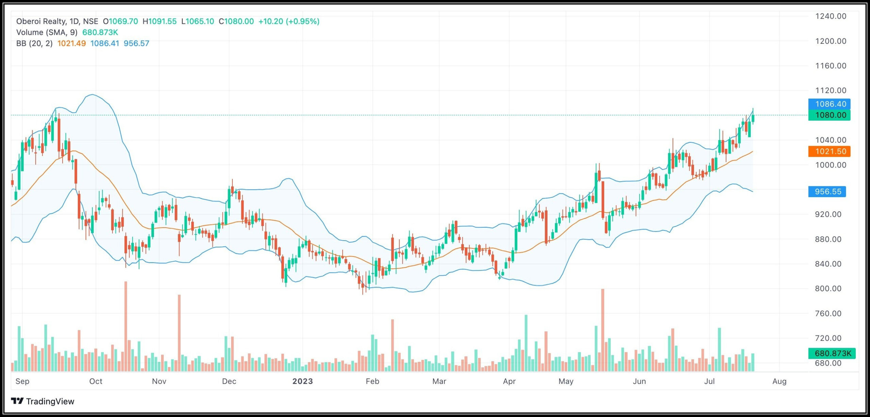Click the blue 956.55 price tag

[x=827, y=192]
